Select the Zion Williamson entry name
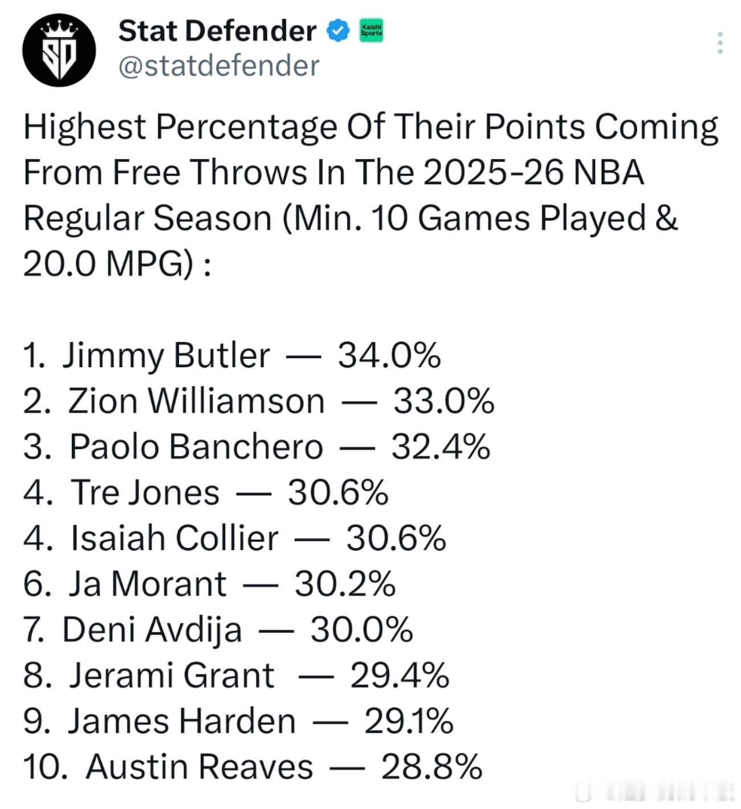 pyautogui.click(x=196, y=401)
